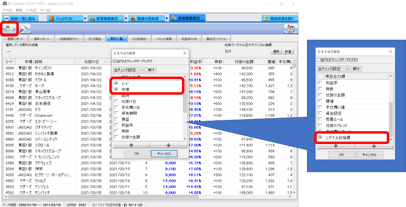Check the 仕掛け日 checkbox in center dialog
406x207 pixels.
pyautogui.click(x=116, y=101)
